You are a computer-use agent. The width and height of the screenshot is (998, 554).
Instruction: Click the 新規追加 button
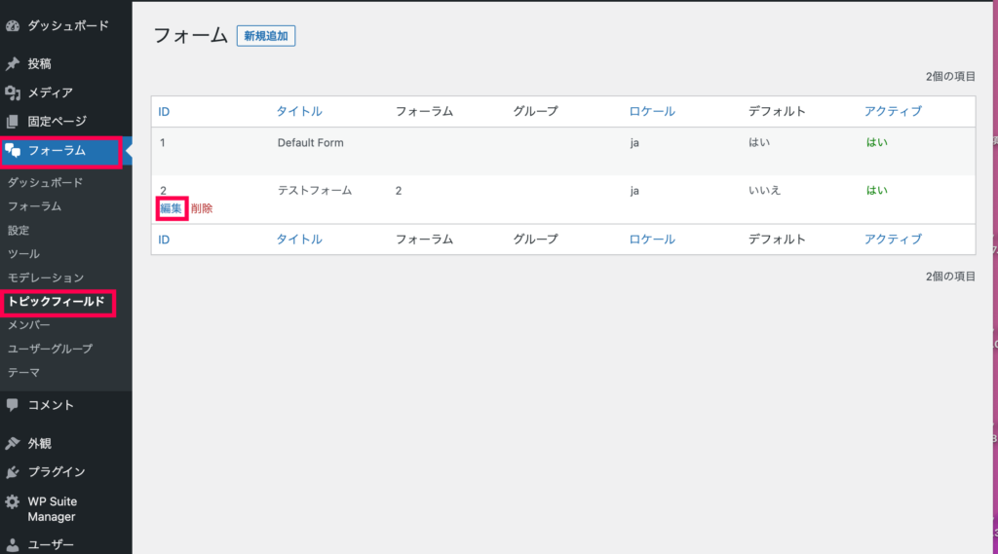coord(266,36)
